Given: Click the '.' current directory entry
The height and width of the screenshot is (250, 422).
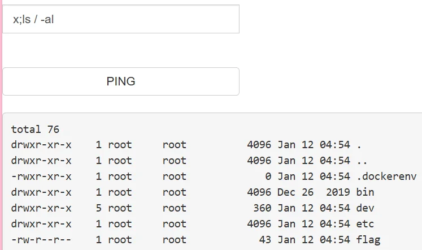Looking at the screenshot, I should 359,145.
